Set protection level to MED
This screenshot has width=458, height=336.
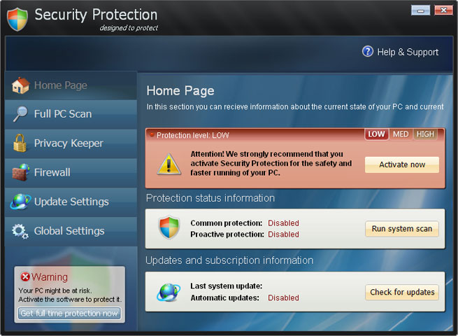[x=401, y=134]
